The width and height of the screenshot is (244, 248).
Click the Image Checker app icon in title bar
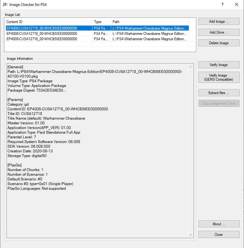pos(5,4)
